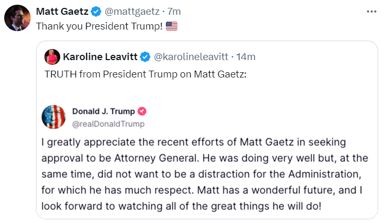The height and width of the screenshot is (223, 384).
Task: Open quoted post "TRUTH from President Trump" line
Action: click(146, 73)
